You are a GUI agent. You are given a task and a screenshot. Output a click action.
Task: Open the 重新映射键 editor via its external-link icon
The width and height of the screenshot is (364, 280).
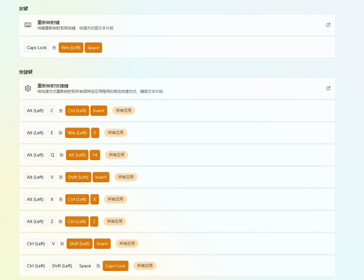pyautogui.click(x=328, y=25)
